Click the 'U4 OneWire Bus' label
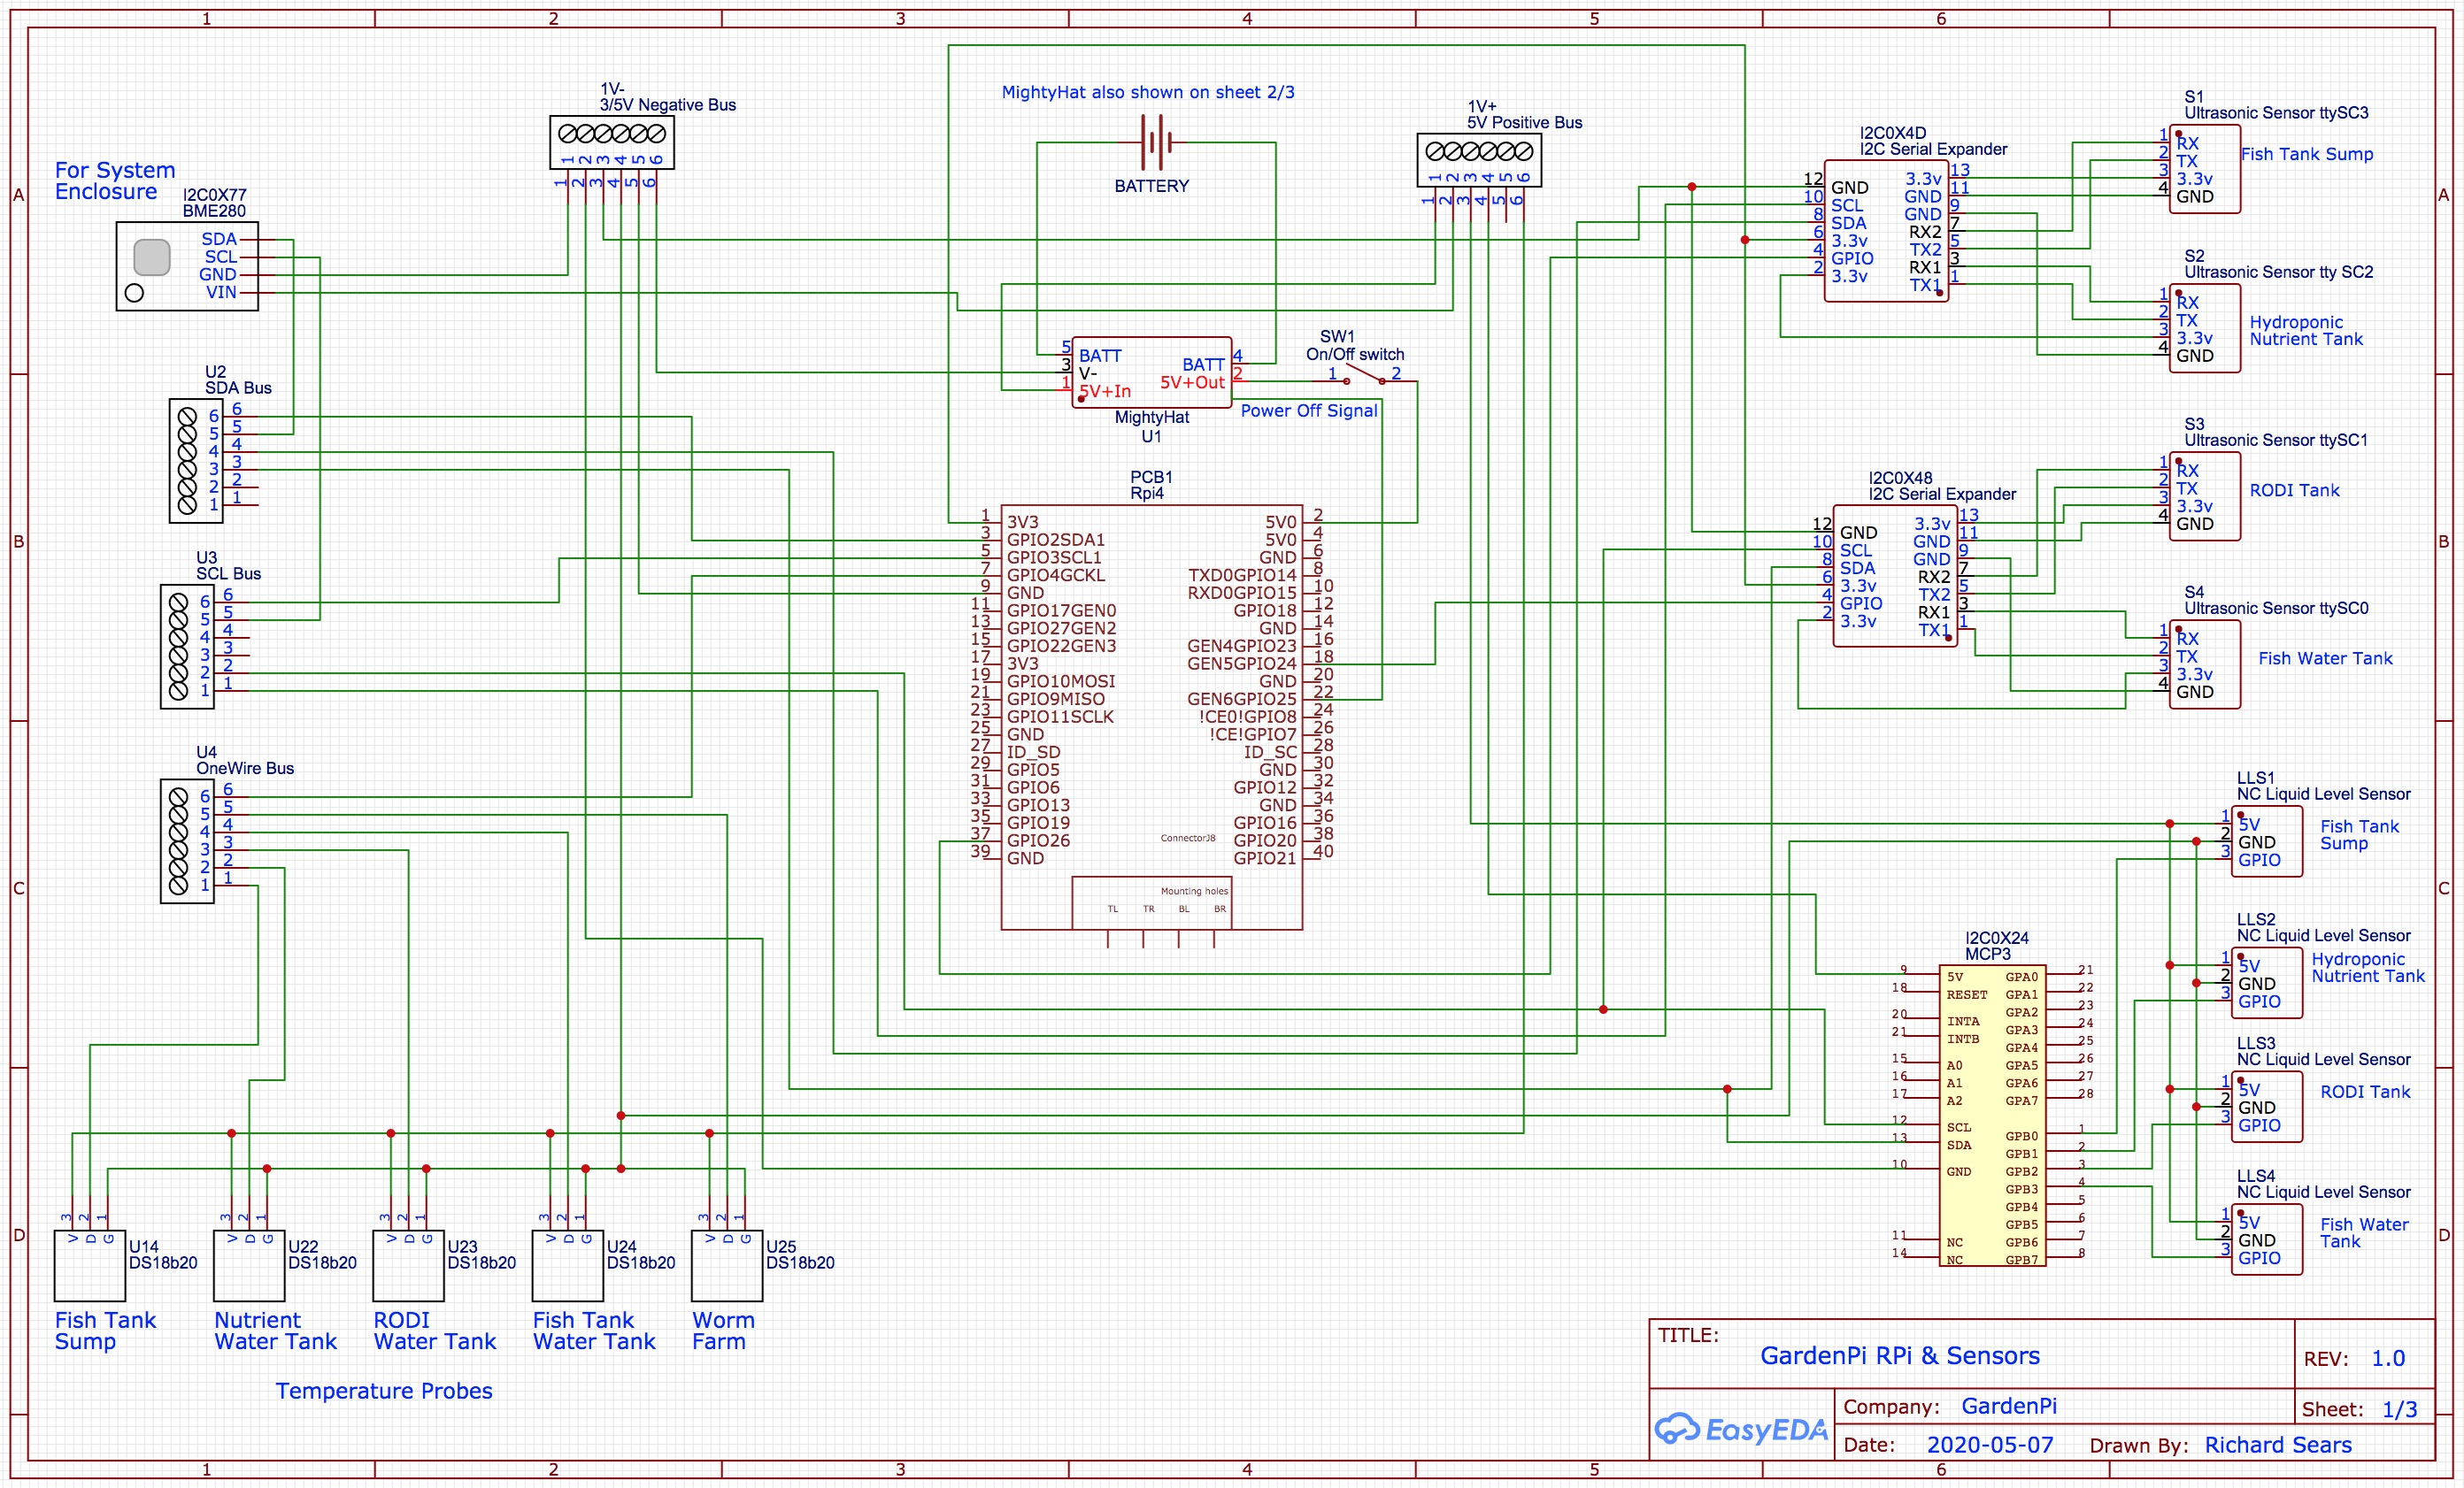This screenshot has height=1488, width=2464. point(244,761)
